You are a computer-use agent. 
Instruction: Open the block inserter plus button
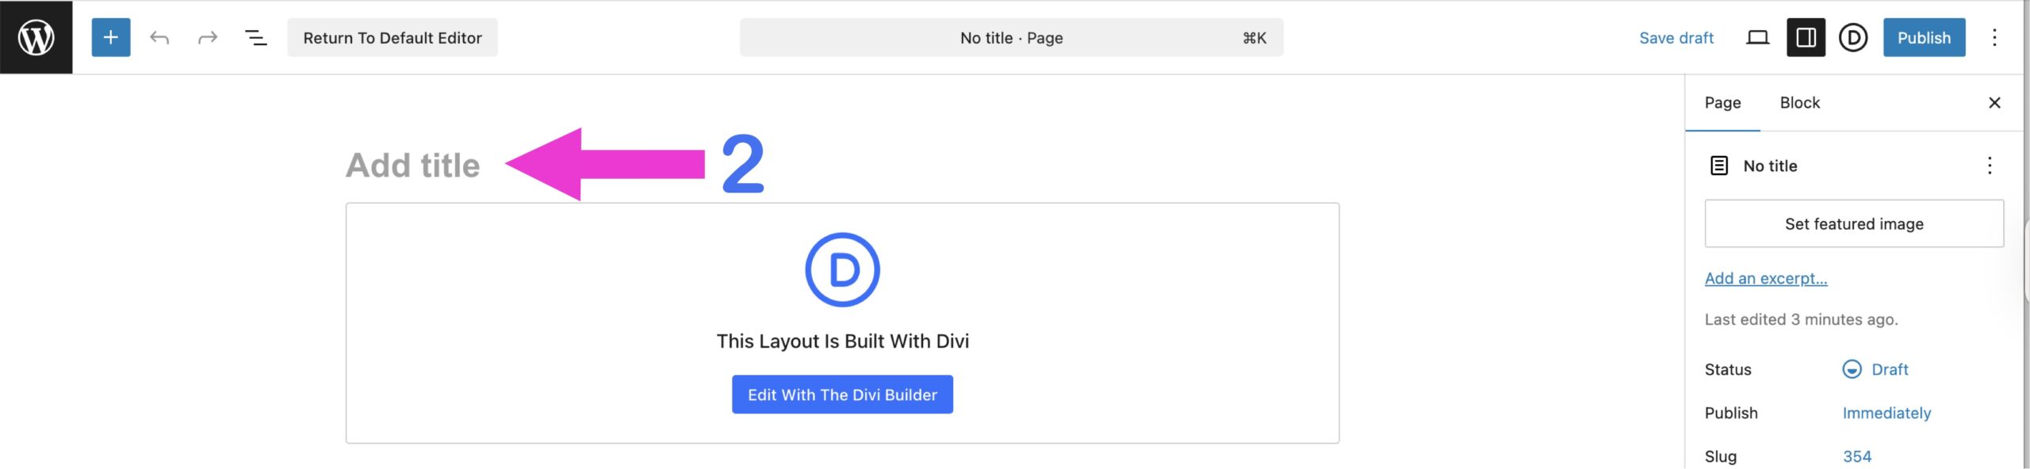click(111, 37)
